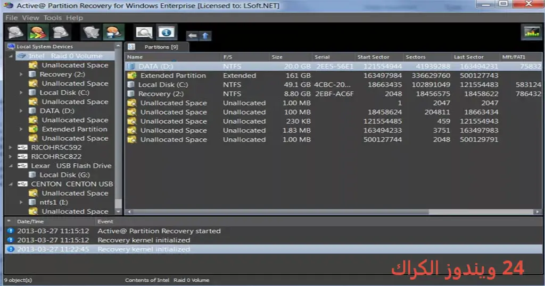The height and width of the screenshot is (286, 545).
Task: Click the RICOHR5C822 device icon
Action: tap(22, 156)
